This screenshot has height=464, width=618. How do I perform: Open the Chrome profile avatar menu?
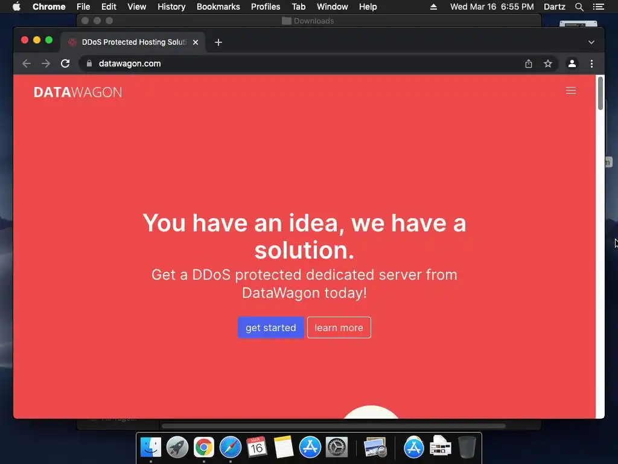click(x=572, y=63)
